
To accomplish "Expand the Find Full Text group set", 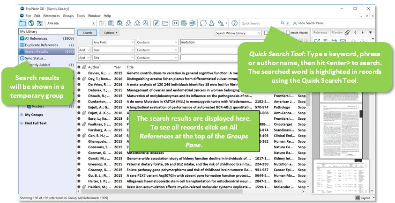I will point(22,123).
